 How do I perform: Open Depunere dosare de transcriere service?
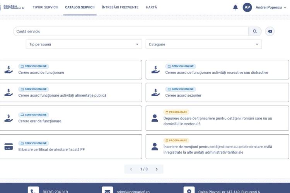tap(217, 118)
